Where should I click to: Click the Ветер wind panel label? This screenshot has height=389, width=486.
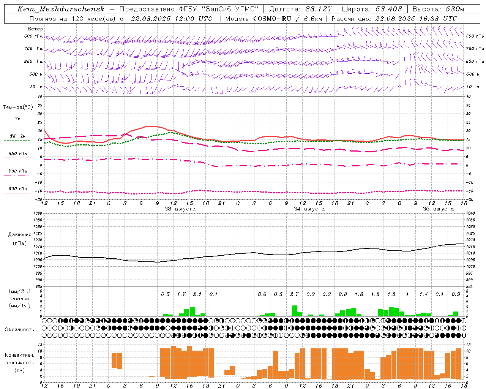(35, 29)
